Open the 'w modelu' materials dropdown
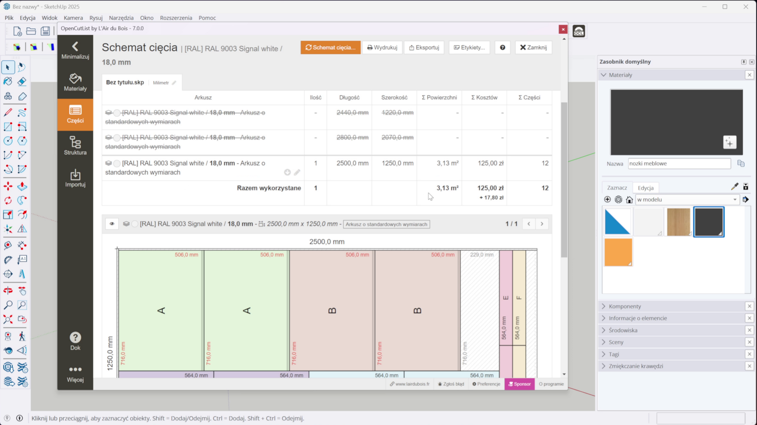The height and width of the screenshot is (425, 757). pyautogui.click(x=687, y=200)
